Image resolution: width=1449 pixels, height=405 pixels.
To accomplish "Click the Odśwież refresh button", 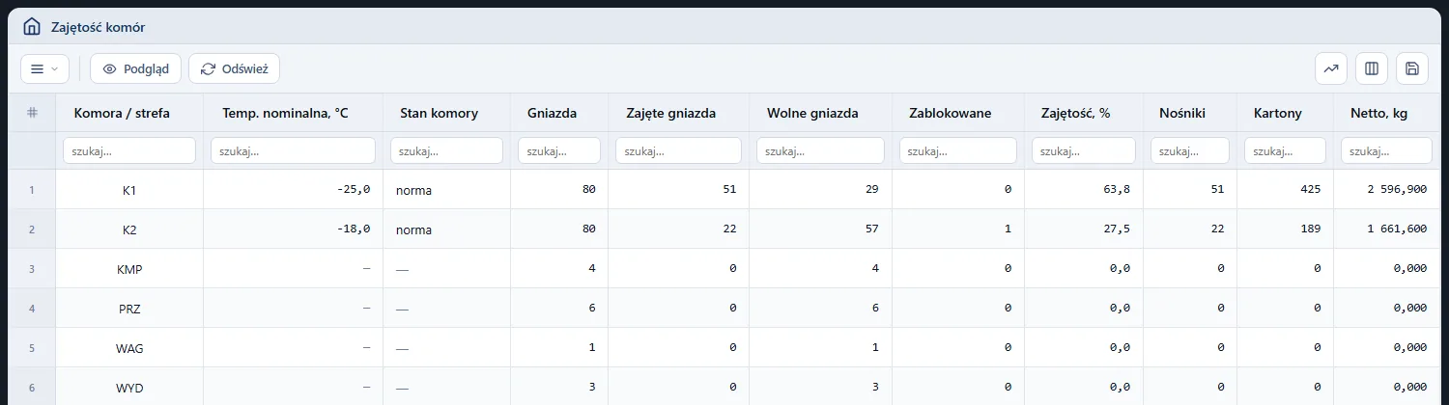I will [x=234, y=68].
